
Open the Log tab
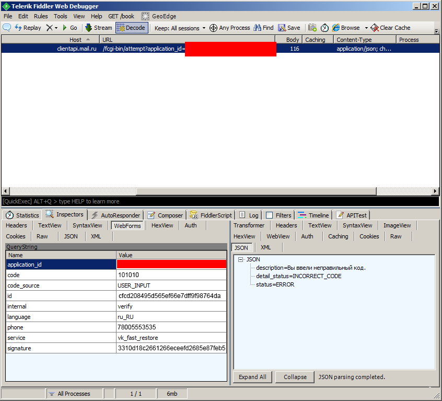249,215
